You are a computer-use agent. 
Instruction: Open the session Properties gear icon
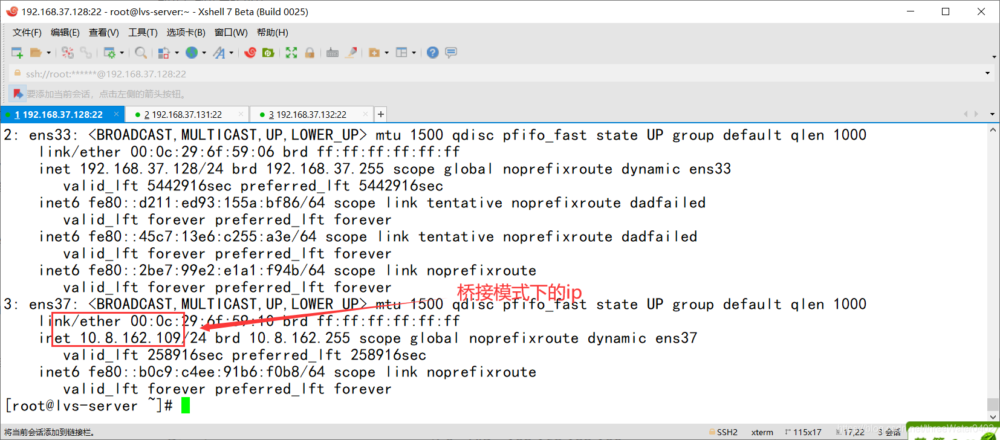[x=109, y=53]
